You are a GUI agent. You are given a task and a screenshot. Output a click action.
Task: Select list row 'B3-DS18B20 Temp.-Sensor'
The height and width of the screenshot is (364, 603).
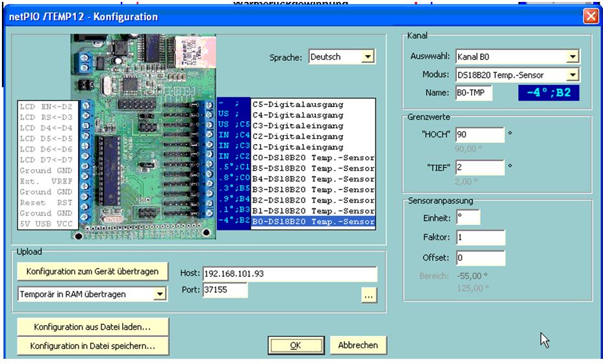pyautogui.click(x=313, y=189)
